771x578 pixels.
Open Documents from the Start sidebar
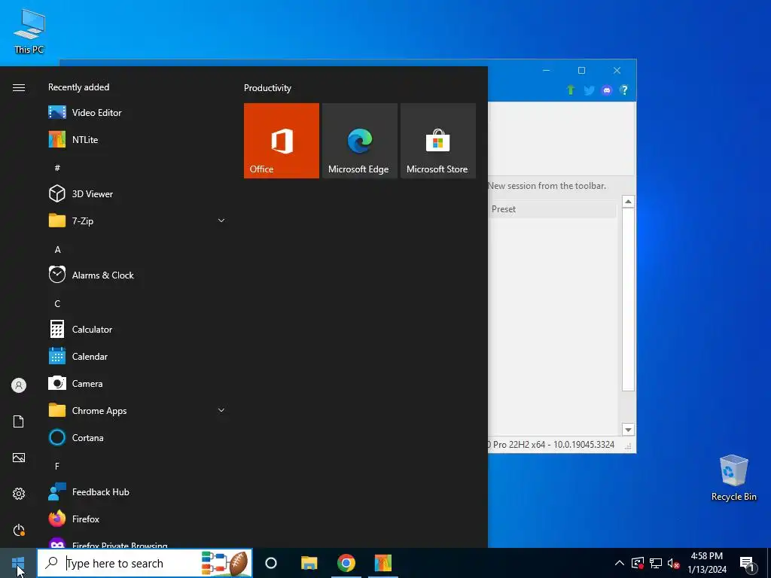coord(19,421)
